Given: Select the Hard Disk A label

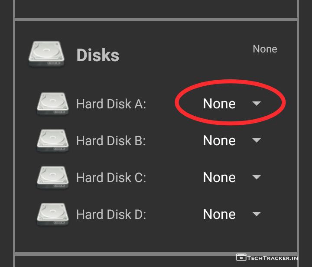Looking at the screenshot, I should click(x=111, y=104).
